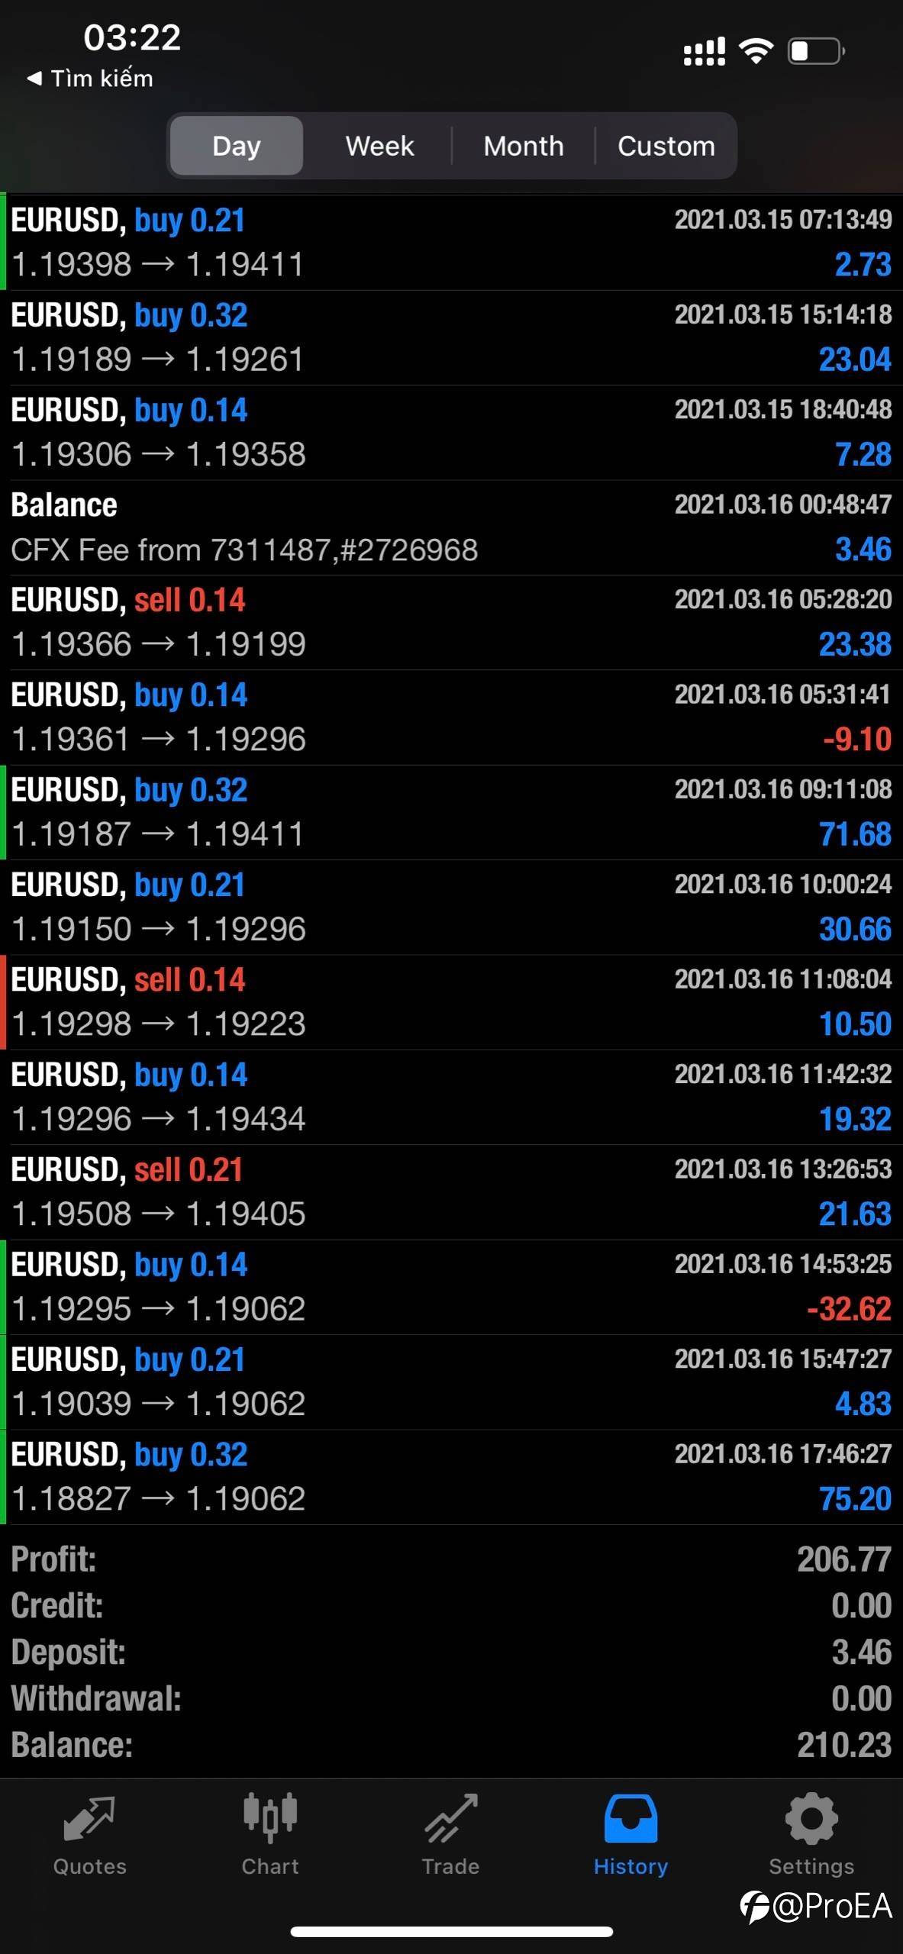Tap price range 1.19508 → 1.19405

click(159, 1214)
